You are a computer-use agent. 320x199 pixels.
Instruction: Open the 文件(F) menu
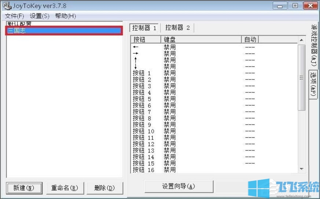coord(14,16)
